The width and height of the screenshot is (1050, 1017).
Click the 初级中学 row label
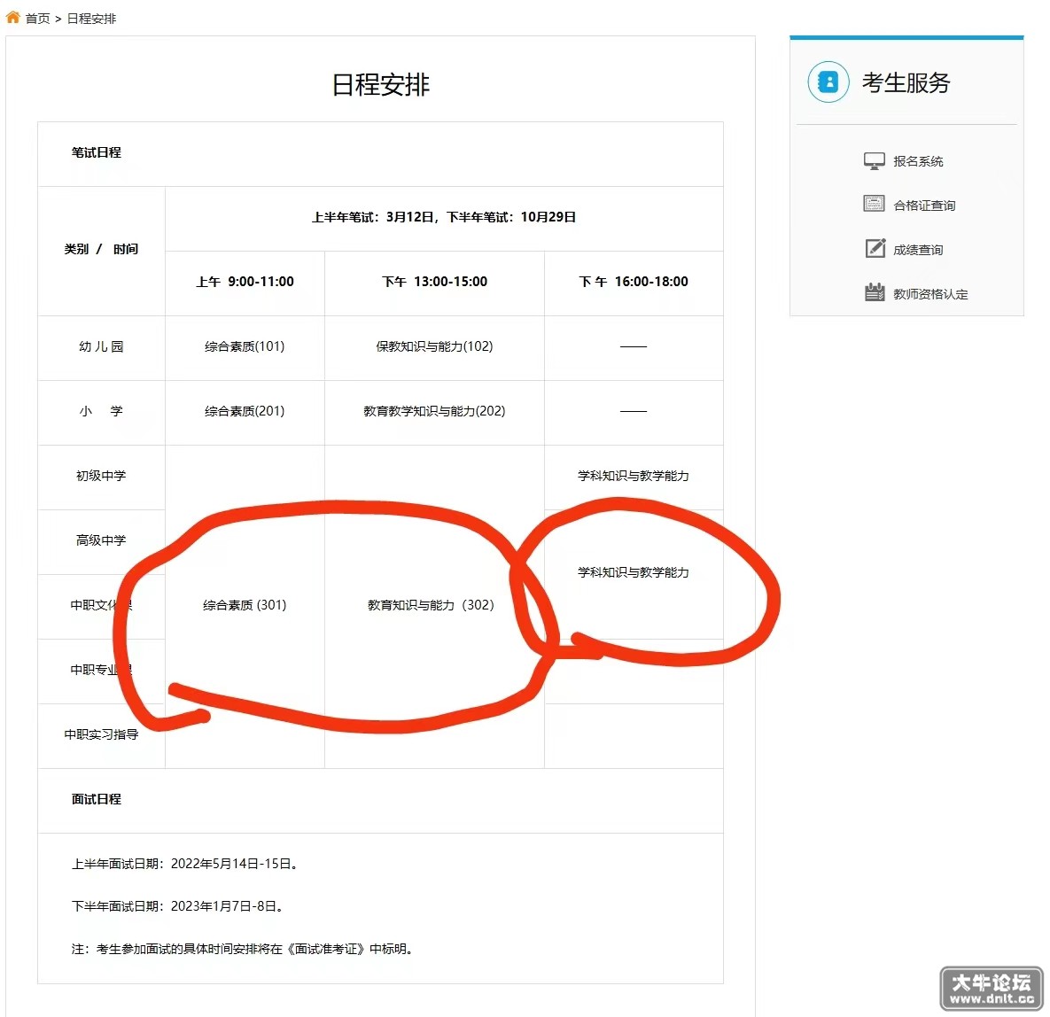[101, 476]
